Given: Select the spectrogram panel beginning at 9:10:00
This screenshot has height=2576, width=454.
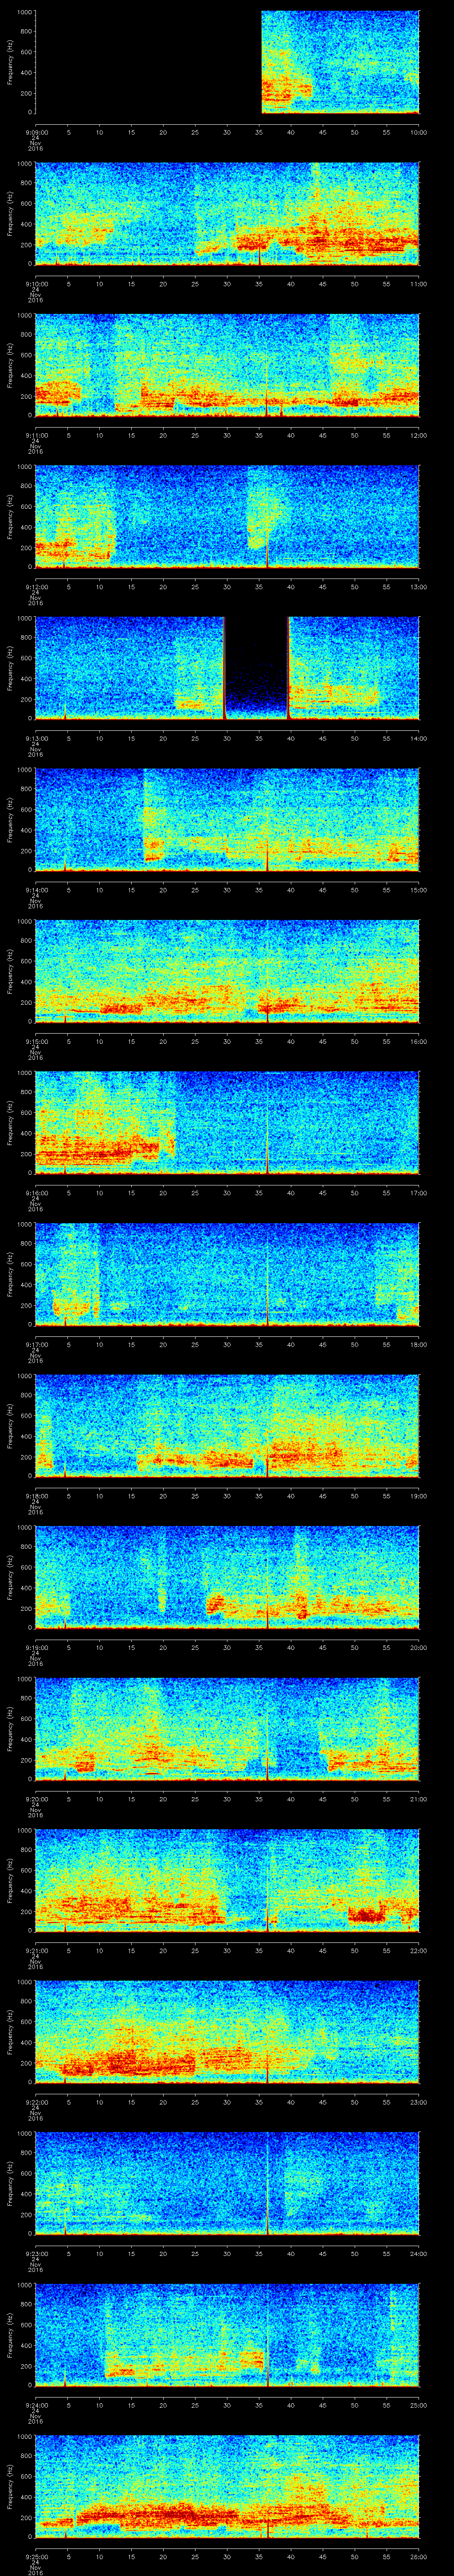Looking at the screenshot, I should (x=227, y=214).
